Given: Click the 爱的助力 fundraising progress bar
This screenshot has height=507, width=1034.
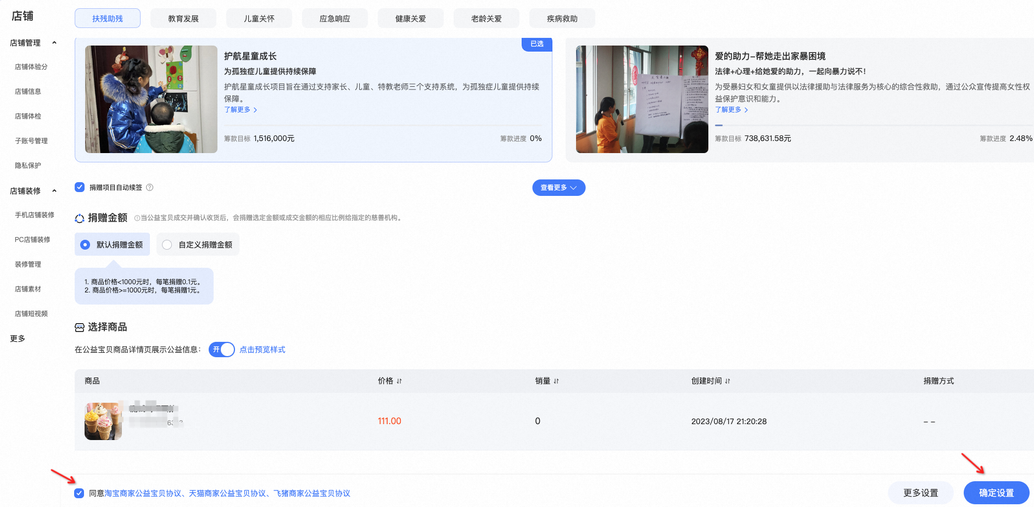Looking at the screenshot, I should 874,126.
